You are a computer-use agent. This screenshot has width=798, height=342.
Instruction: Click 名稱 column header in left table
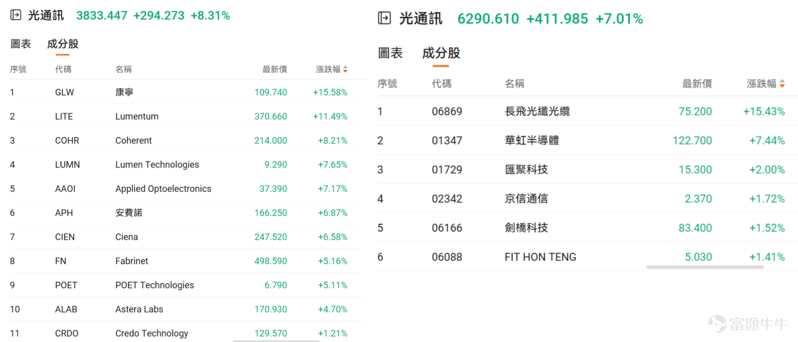(124, 69)
